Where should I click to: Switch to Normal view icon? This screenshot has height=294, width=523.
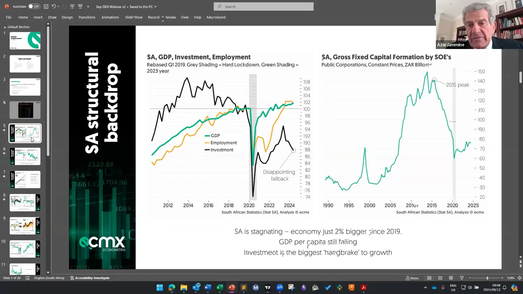(x=429, y=278)
